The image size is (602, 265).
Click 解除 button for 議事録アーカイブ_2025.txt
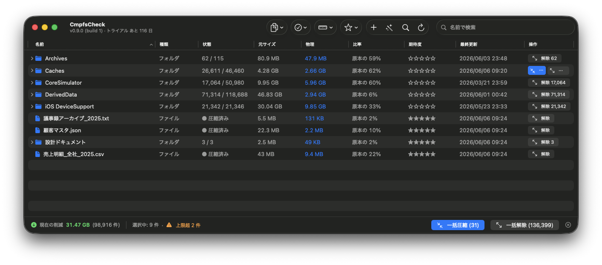coord(541,118)
